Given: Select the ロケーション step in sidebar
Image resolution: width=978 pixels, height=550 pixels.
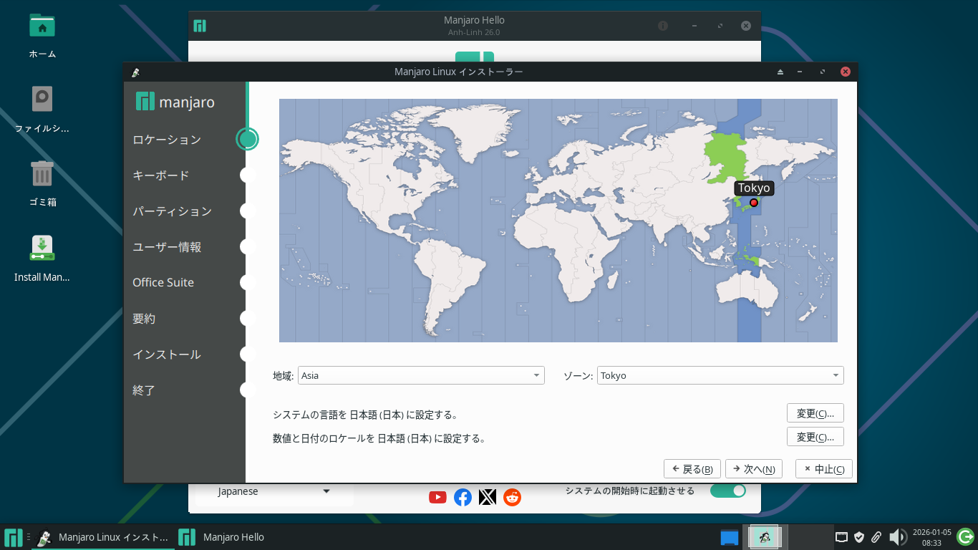Looking at the screenshot, I should [x=167, y=140].
